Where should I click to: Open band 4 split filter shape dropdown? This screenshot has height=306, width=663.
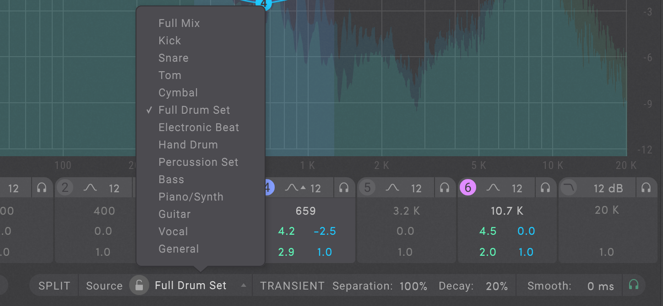(296, 188)
